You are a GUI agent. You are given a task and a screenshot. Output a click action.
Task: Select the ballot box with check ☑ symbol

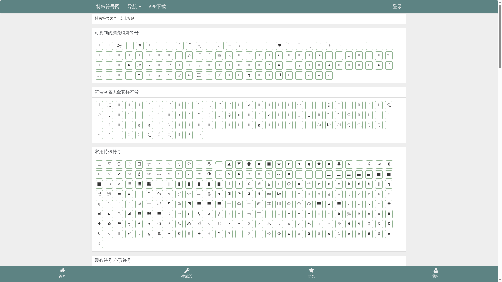click(x=99, y=174)
